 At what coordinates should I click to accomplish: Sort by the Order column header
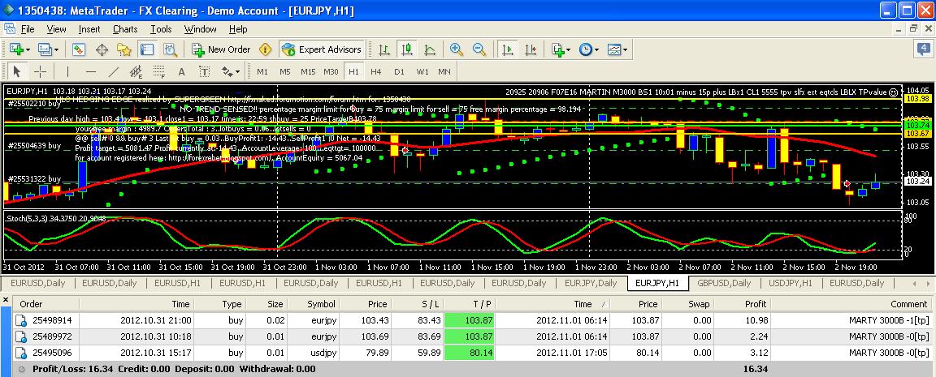pos(45,304)
